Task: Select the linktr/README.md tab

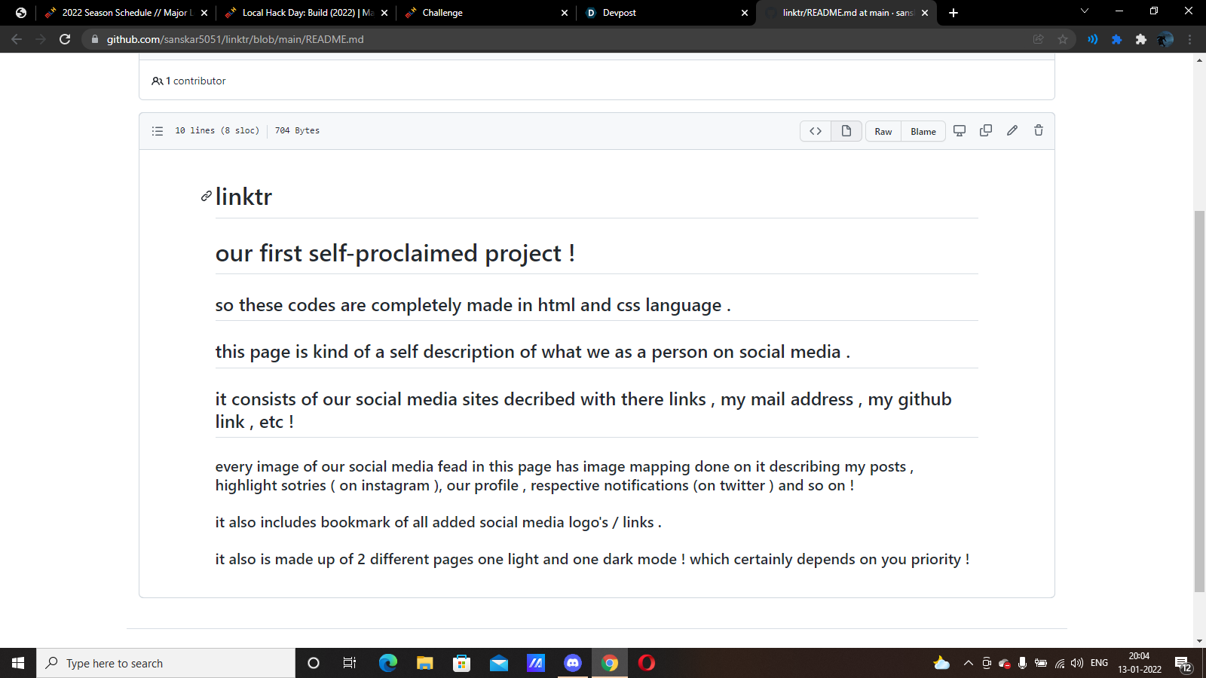Action: [846, 13]
